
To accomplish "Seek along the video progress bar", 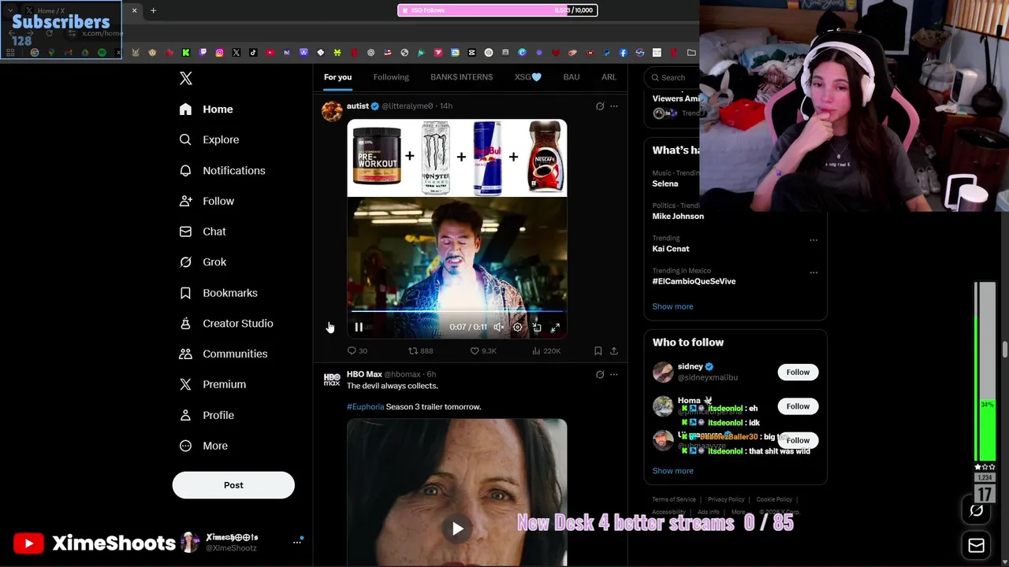I will [x=457, y=312].
